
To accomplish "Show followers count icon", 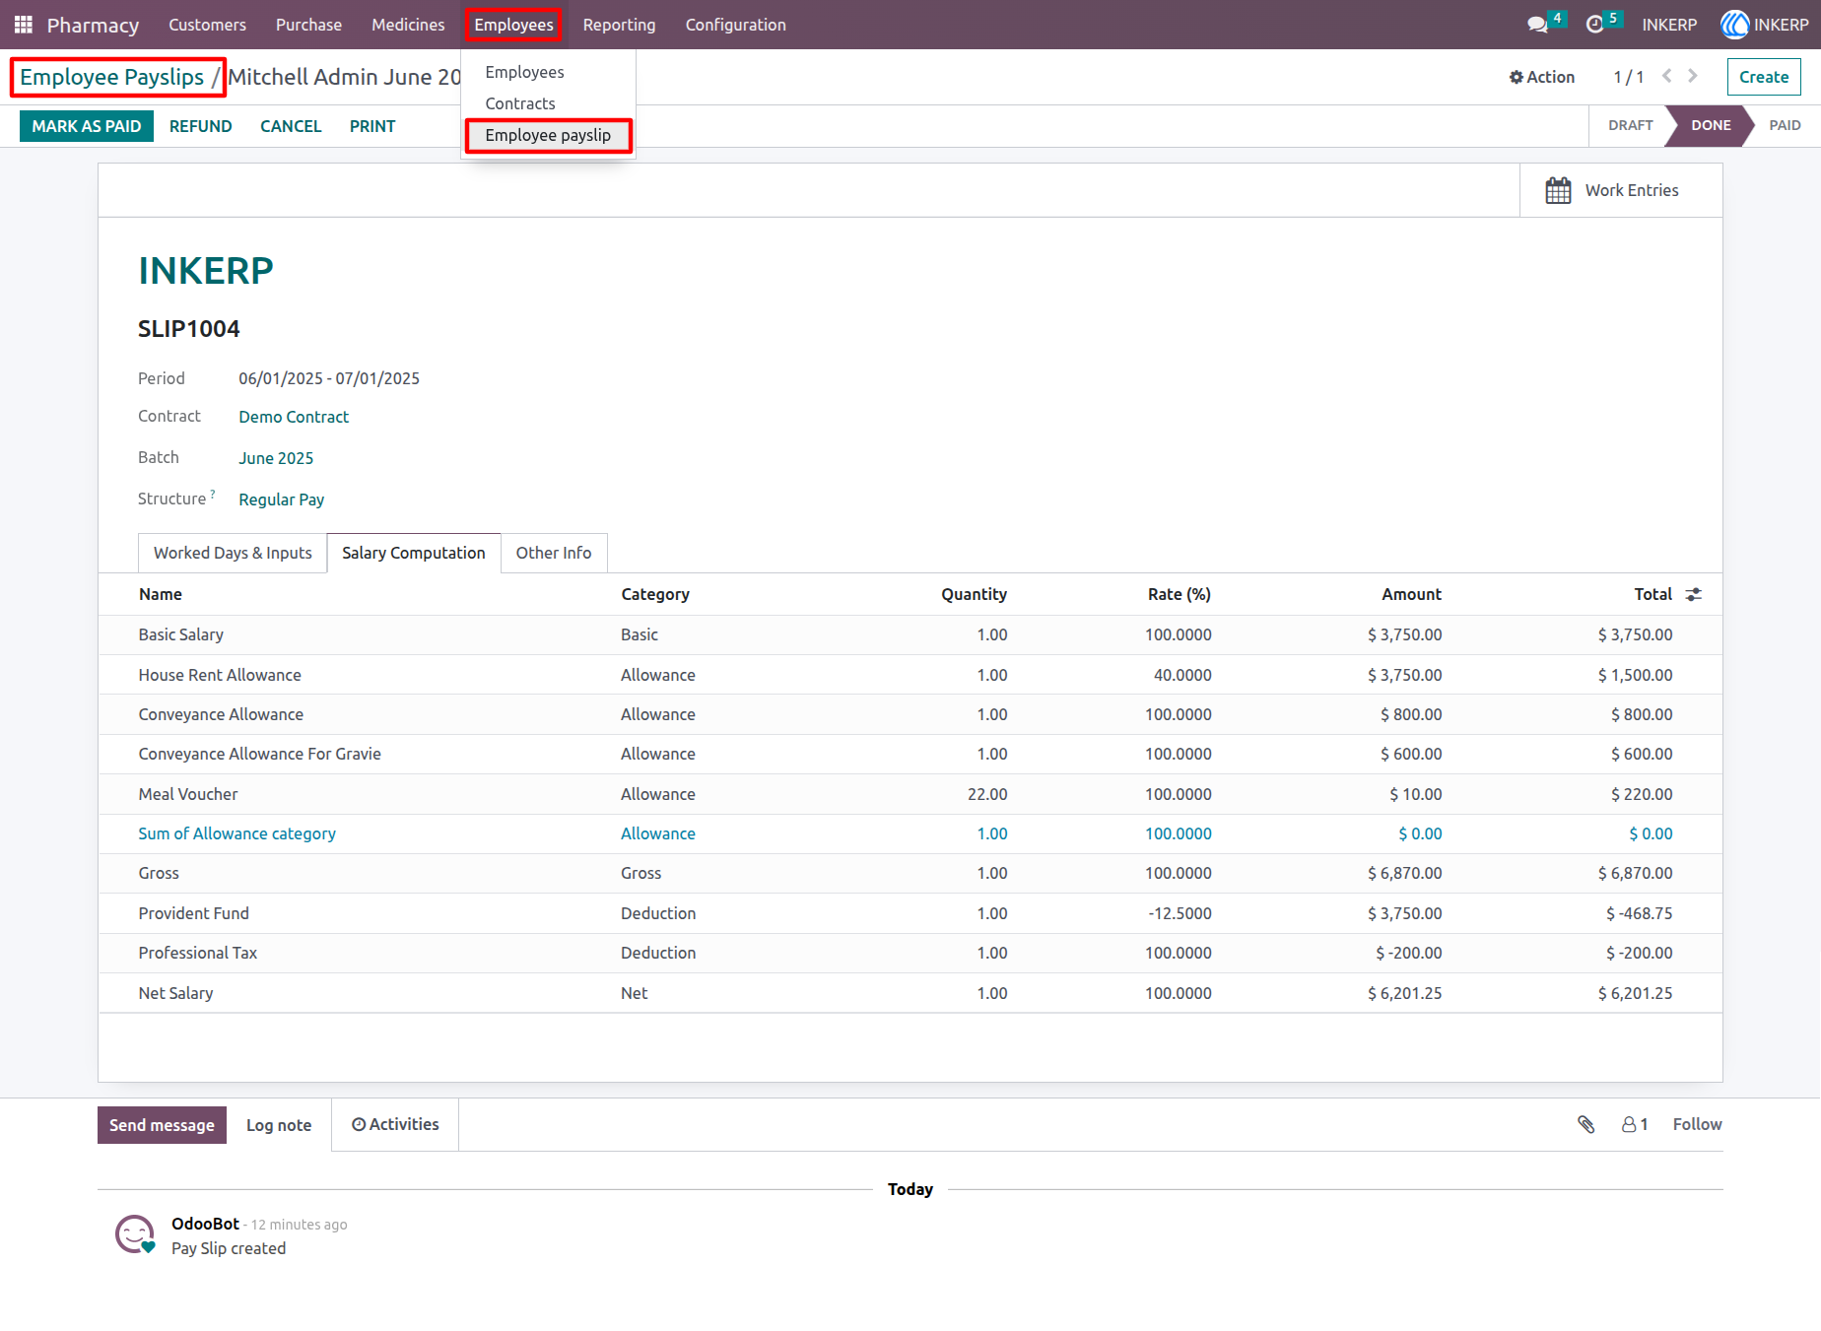I will [x=1635, y=1124].
